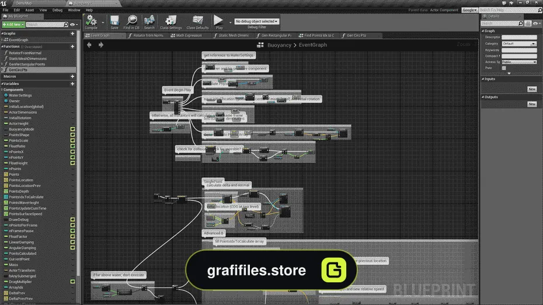Viewport: 543px width, 305px height.
Task: Navigate forward in graph history
Action: click(x=101, y=44)
